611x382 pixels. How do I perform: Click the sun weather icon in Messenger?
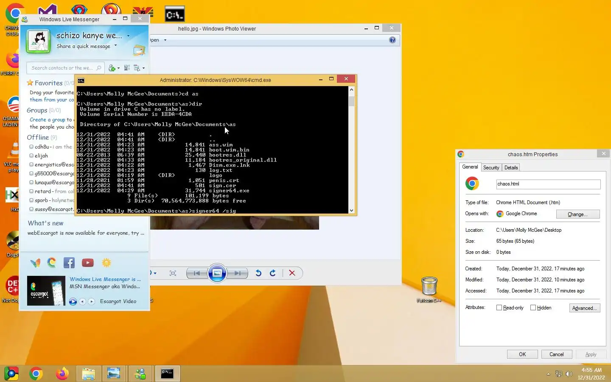[107, 263]
